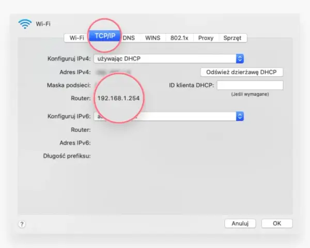
Task: Open the Konfiguruj IPv4 dropdown
Action: (168, 58)
